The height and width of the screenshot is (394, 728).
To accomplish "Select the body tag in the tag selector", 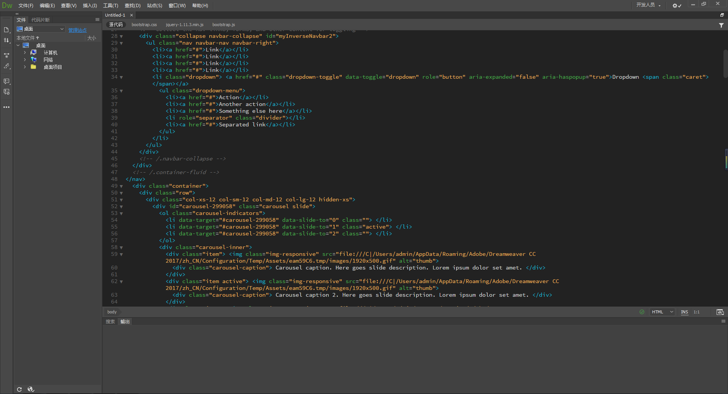I will point(112,312).
